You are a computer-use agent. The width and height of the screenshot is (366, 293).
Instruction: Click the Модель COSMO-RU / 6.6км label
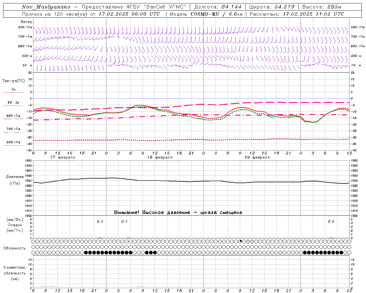tap(206, 14)
